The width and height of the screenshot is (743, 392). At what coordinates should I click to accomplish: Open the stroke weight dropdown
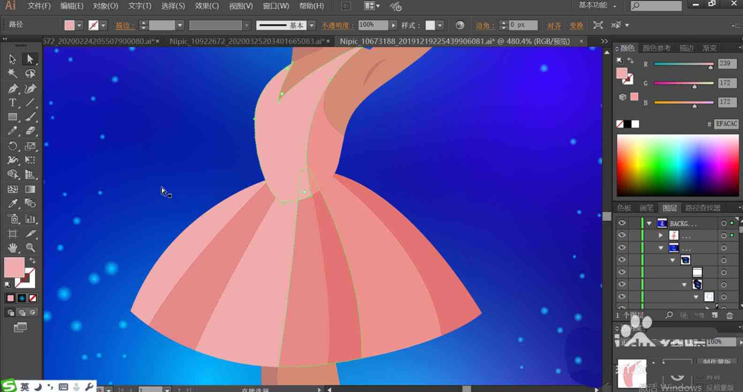tap(180, 25)
